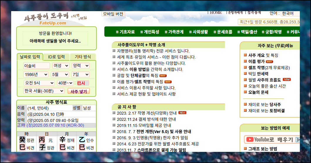
Task: Open 세계 최초·유일의 서비스 link
Action: 156,57
